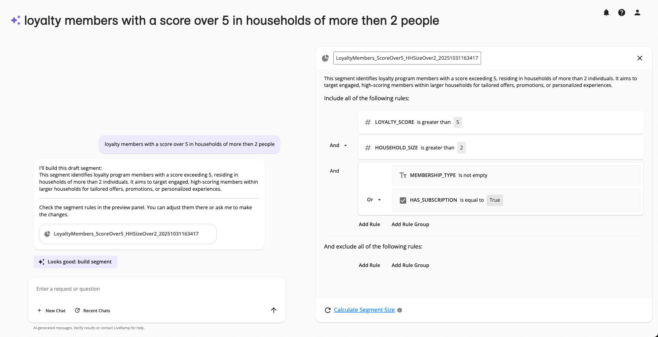This screenshot has width=658, height=337.
Task: Open Recent Chats
Action: tap(93, 311)
